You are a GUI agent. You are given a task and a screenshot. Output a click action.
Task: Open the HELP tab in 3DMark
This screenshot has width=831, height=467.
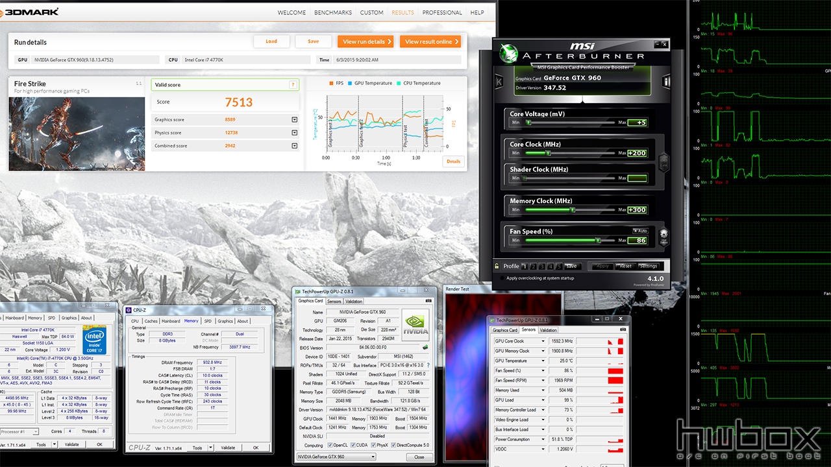pos(477,12)
